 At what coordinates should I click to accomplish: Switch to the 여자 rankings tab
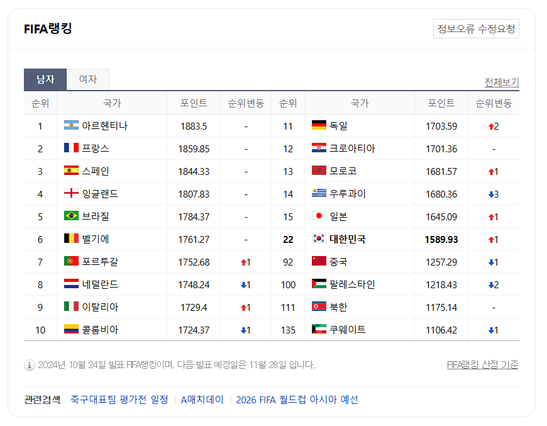point(88,80)
